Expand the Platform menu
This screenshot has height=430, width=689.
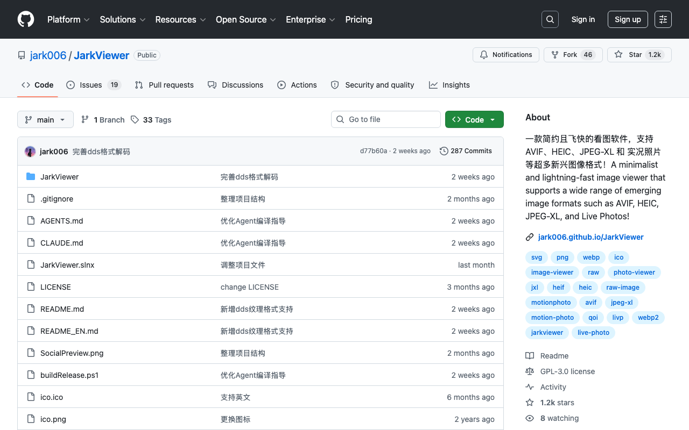click(x=68, y=19)
